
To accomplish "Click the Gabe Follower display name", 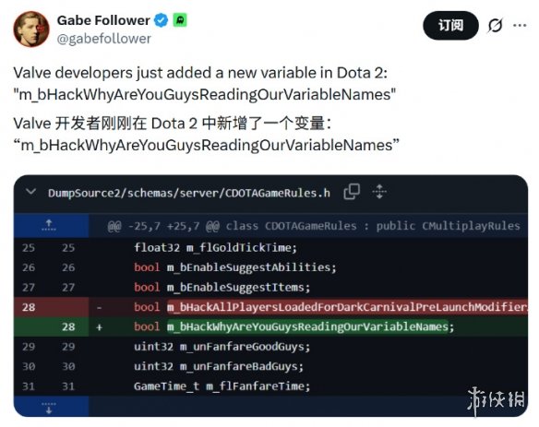I will [x=103, y=20].
